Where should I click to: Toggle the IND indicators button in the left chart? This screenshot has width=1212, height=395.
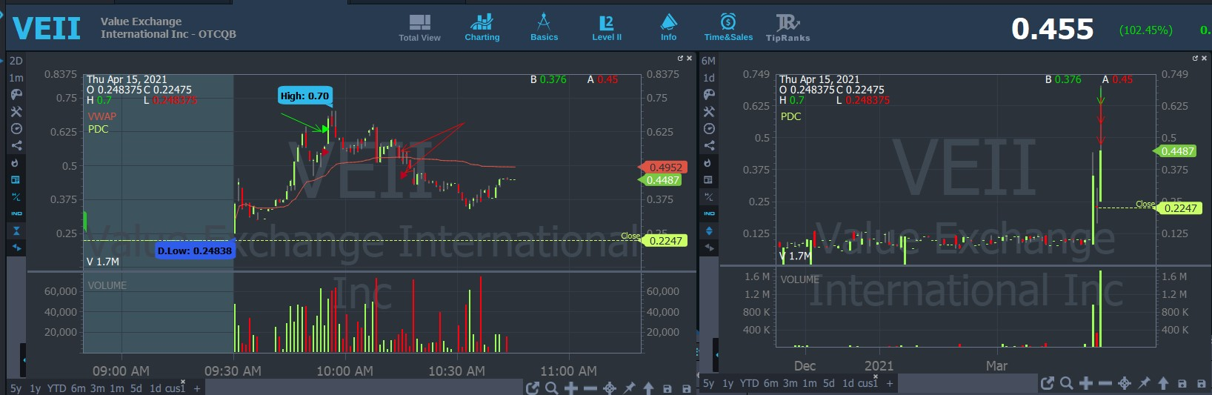(x=16, y=213)
